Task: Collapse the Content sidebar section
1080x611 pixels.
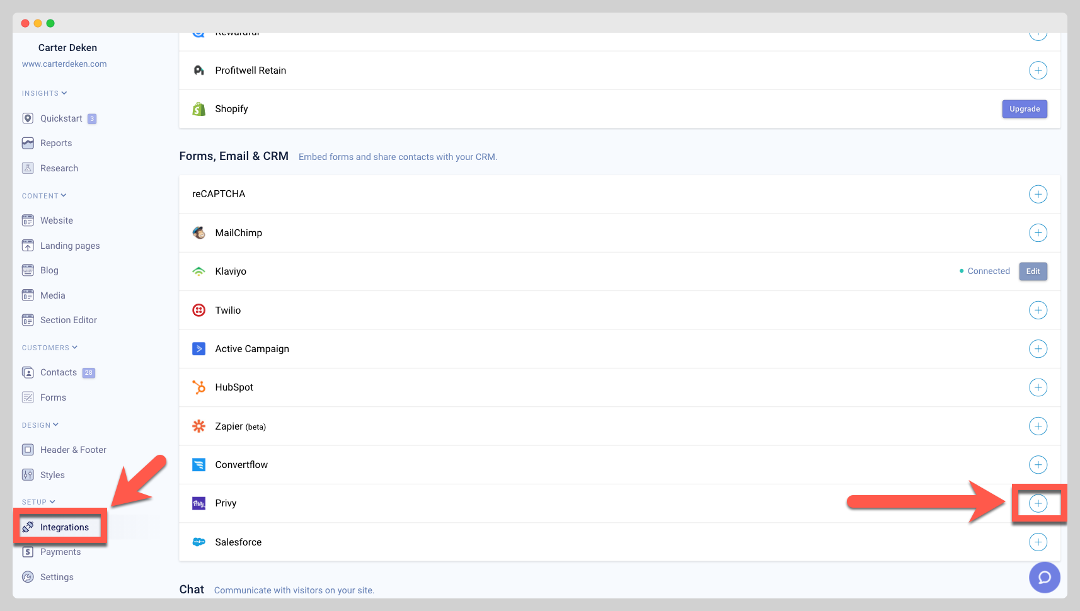Action: point(44,196)
